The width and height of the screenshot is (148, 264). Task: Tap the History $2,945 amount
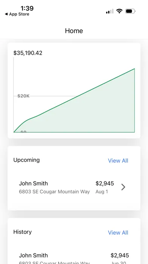pyautogui.click(x=120, y=255)
